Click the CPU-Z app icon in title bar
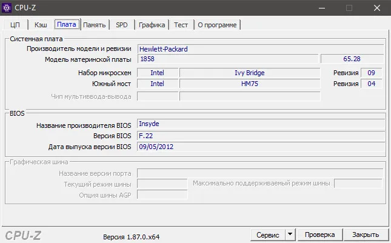Viewport: 391px width, 243px height. 7,8
